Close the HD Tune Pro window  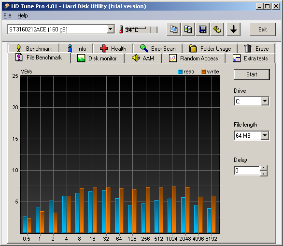276,6
